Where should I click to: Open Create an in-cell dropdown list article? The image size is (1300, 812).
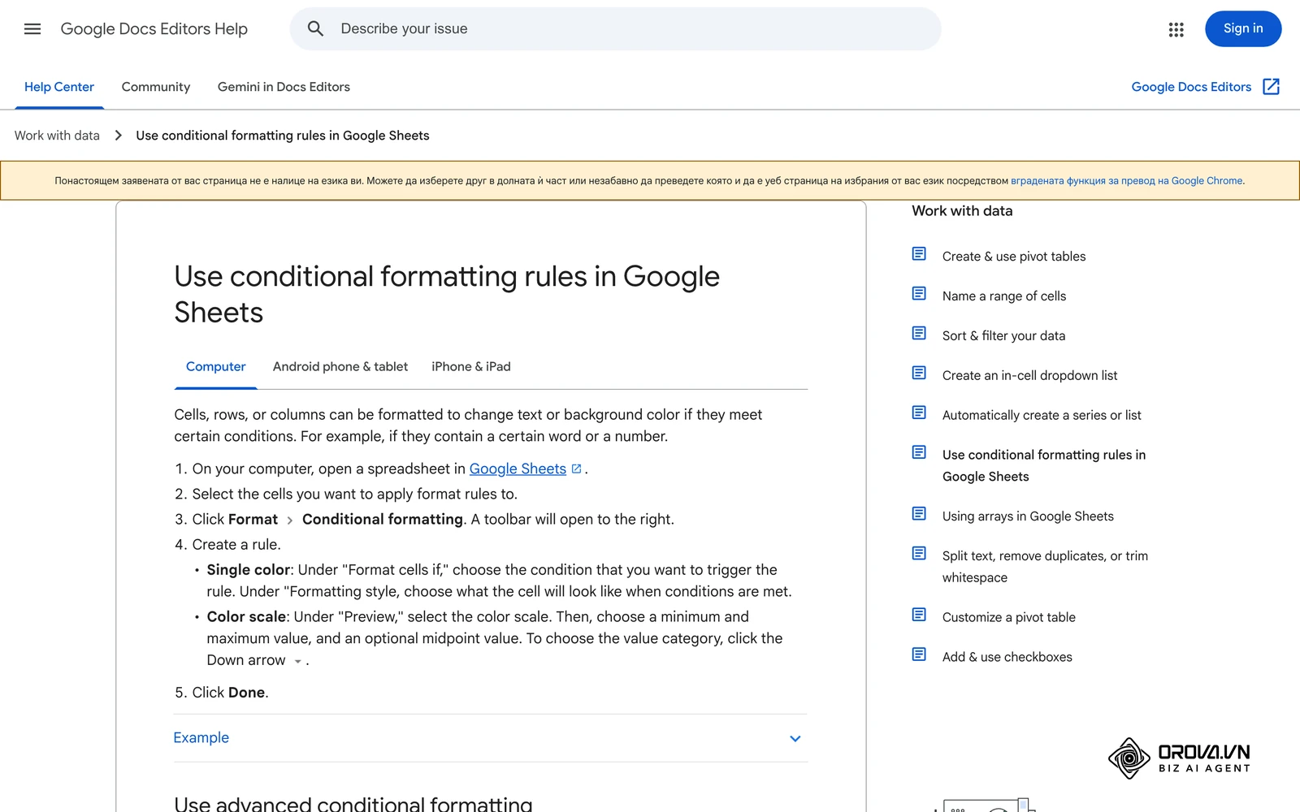click(x=1029, y=376)
